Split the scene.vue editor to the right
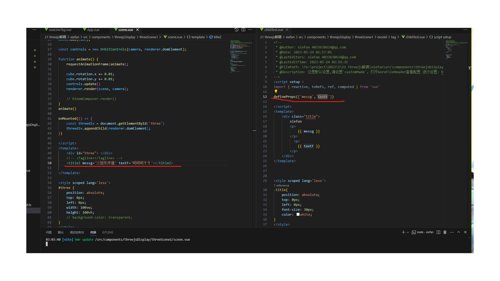 coord(243,30)
